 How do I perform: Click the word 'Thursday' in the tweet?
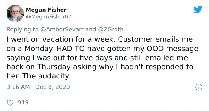click(x=54, y=67)
